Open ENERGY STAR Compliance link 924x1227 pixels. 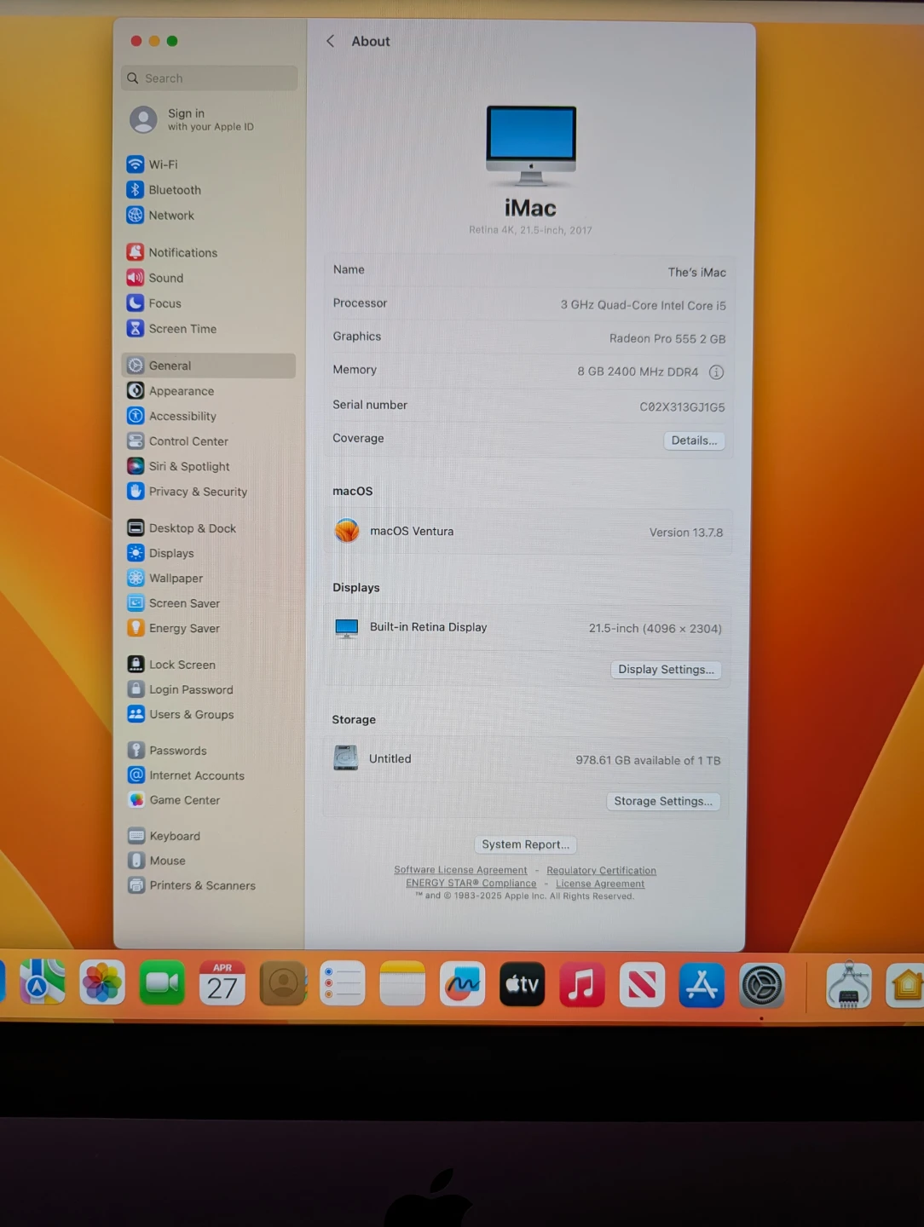coord(471,884)
